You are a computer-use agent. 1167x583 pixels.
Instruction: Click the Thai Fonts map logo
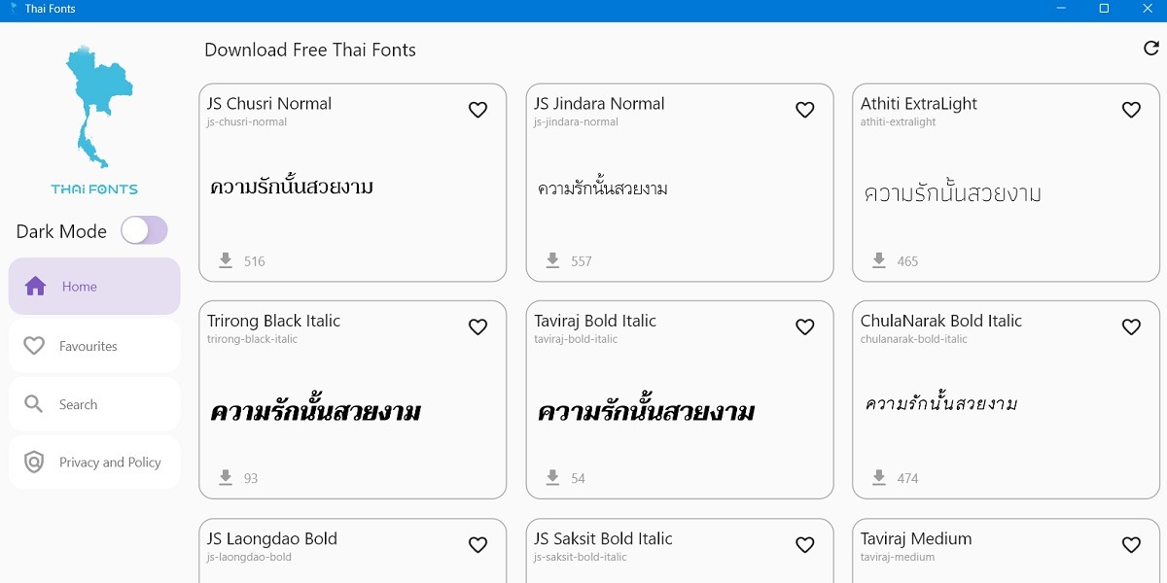point(94,107)
